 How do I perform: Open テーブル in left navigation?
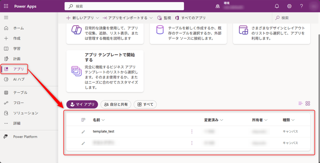point(29,93)
